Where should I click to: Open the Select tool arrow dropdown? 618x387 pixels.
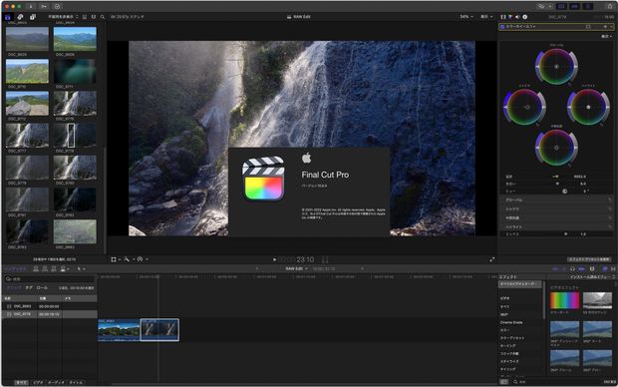pos(81,269)
